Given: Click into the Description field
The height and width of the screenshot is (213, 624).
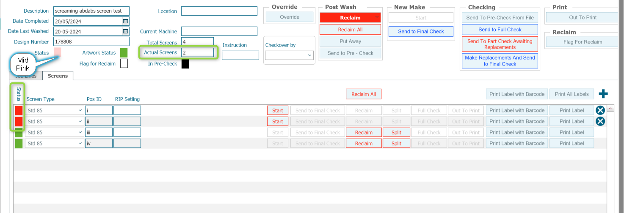Looking at the screenshot, I should (91, 11).
